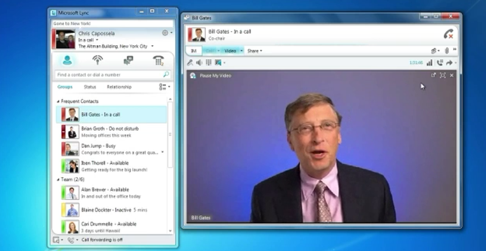
Task: Open the dropdown beside the video camera icon
Action: [225, 63]
